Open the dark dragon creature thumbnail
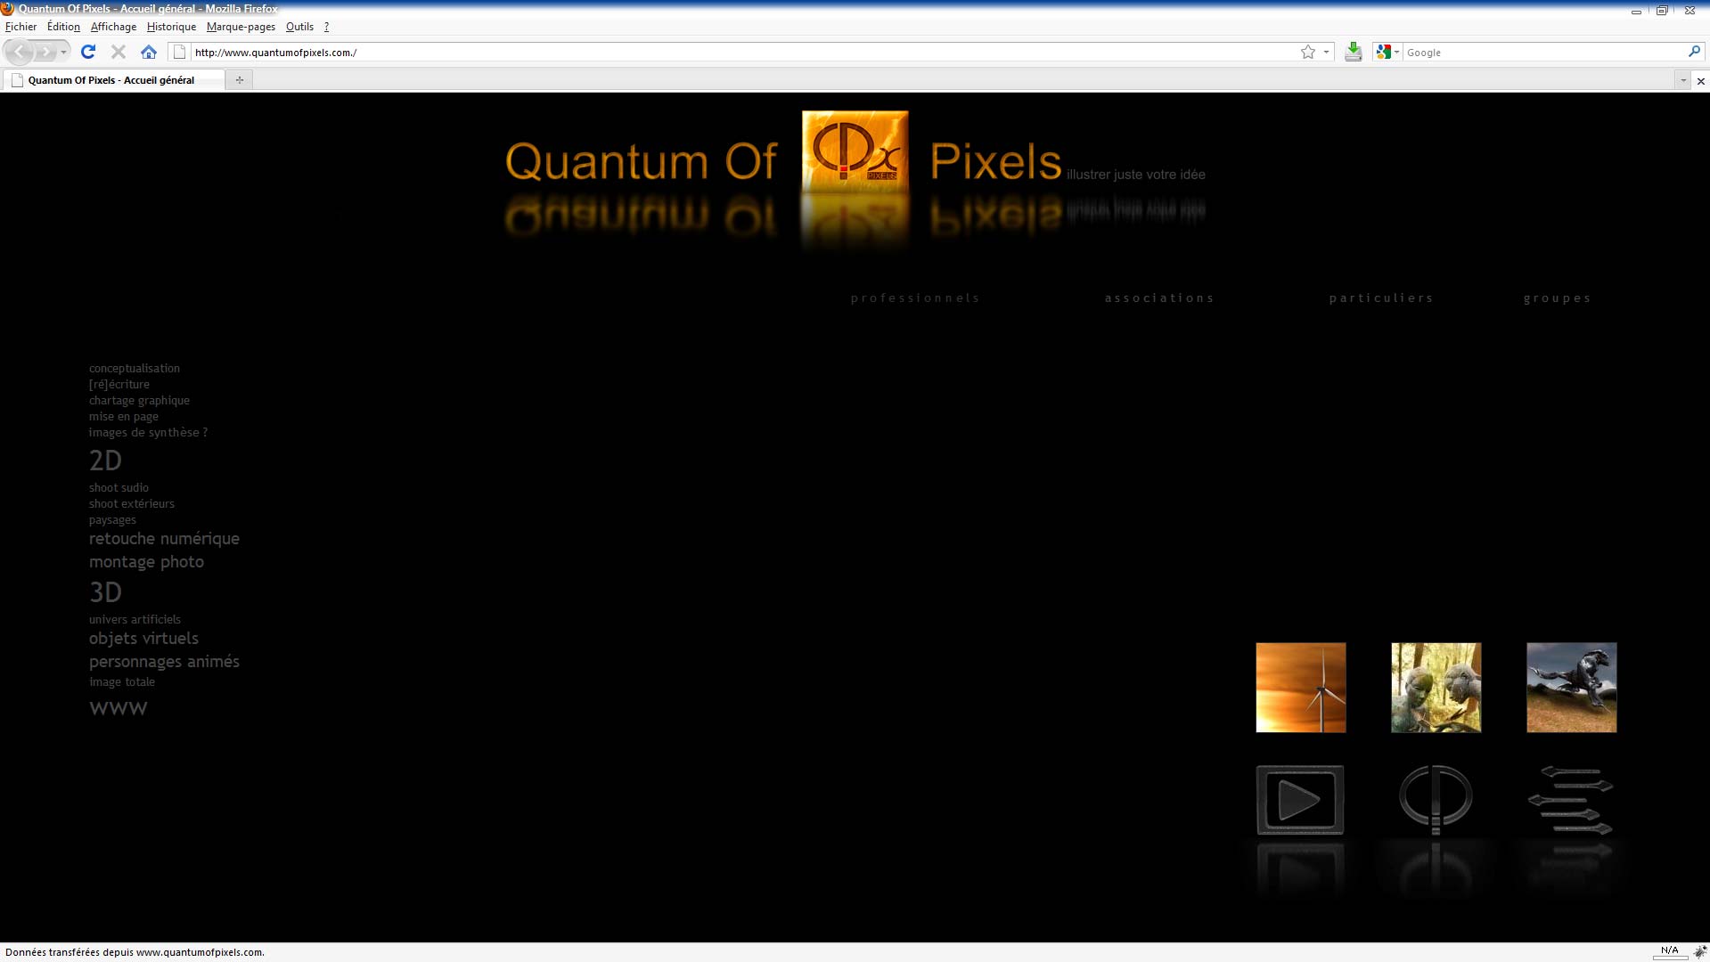The image size is (1710, 962). click(x=1571, y=688)
